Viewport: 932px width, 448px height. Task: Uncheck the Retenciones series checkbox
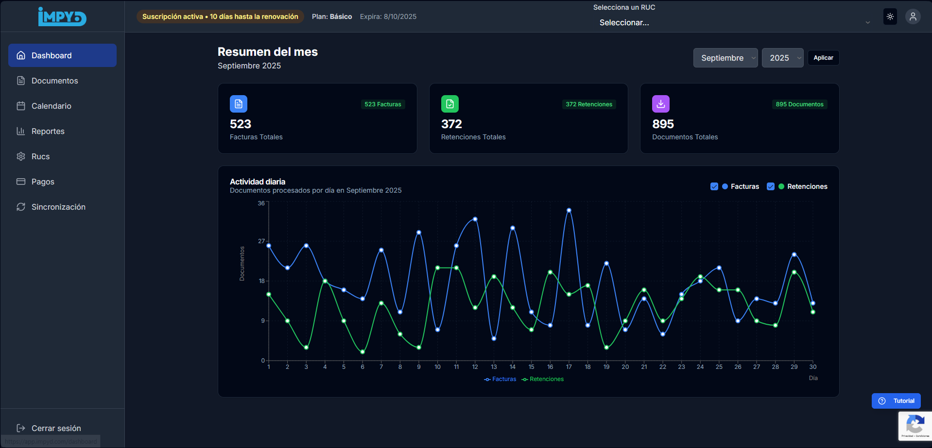tap(770, 186)
